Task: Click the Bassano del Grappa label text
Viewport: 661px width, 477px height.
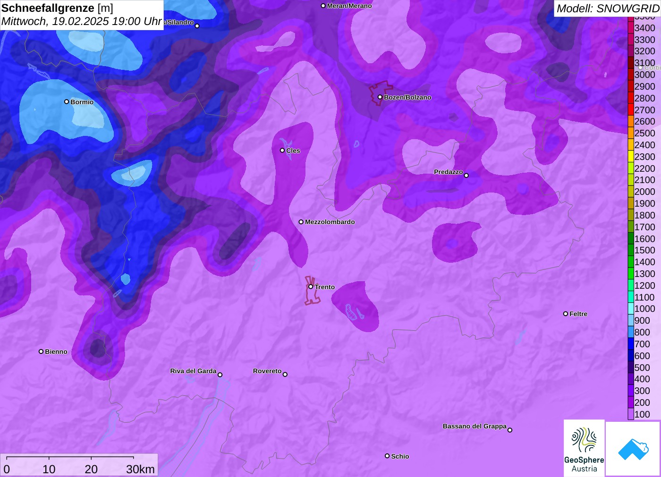Action: [475, 426]
